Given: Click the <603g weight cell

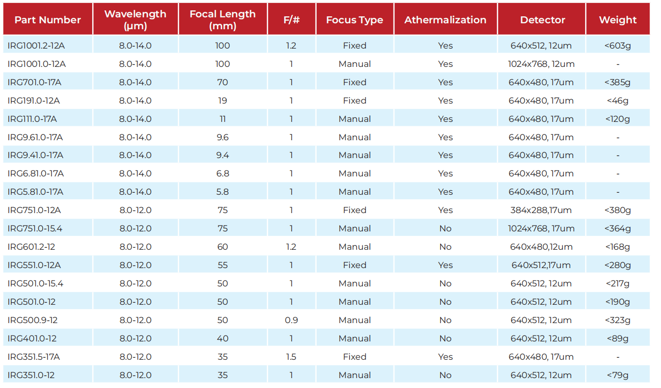Looking at the screenshot, I should click(618, 46).
